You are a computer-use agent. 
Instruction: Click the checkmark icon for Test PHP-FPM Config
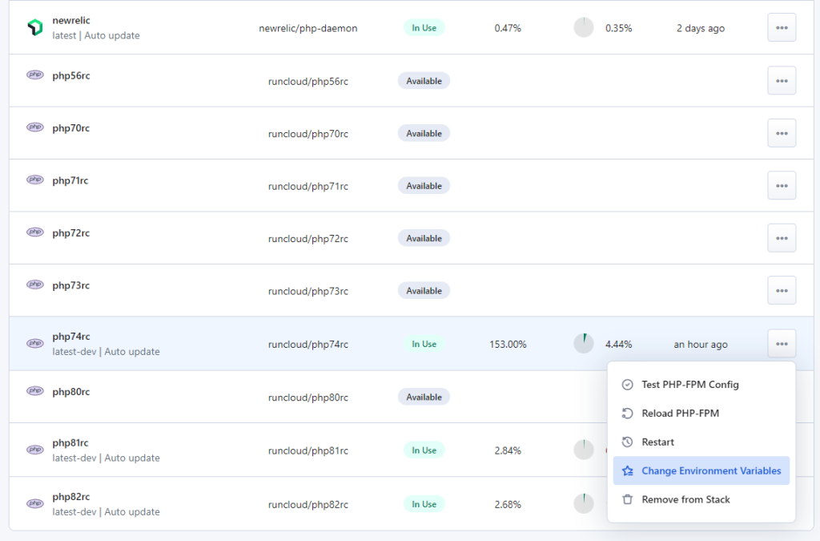coord(628,385)
